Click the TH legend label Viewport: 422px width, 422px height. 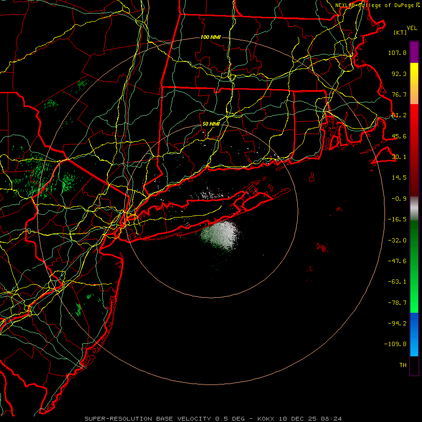[403, 365]
